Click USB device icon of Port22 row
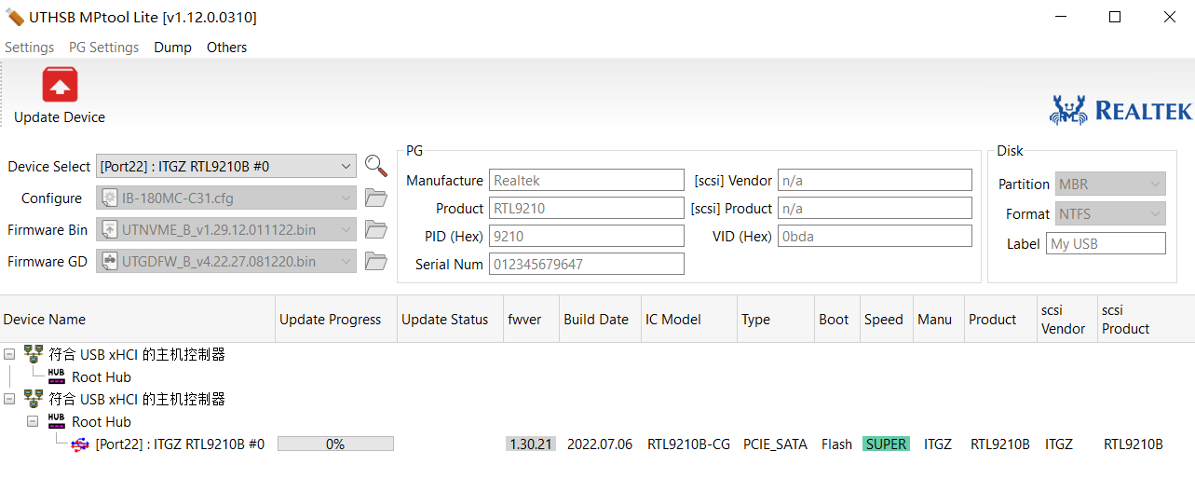Viewport: 1195px width, 492px height. click(x=80, y=444)
